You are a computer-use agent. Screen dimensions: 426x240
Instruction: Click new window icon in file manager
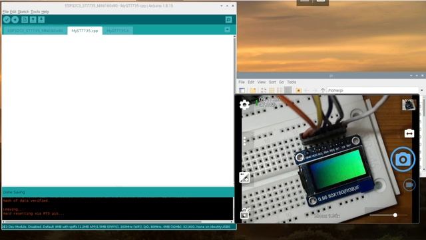[x=242, y=90]
